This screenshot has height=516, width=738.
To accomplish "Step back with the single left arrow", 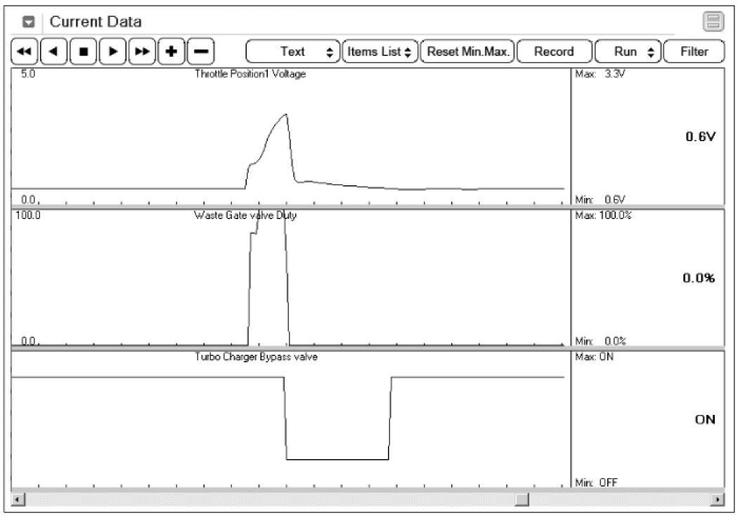I will (53, 52).
